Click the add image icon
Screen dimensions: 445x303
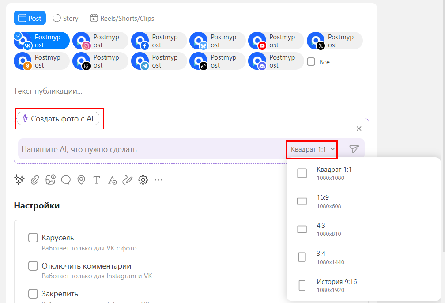[50, 180]
